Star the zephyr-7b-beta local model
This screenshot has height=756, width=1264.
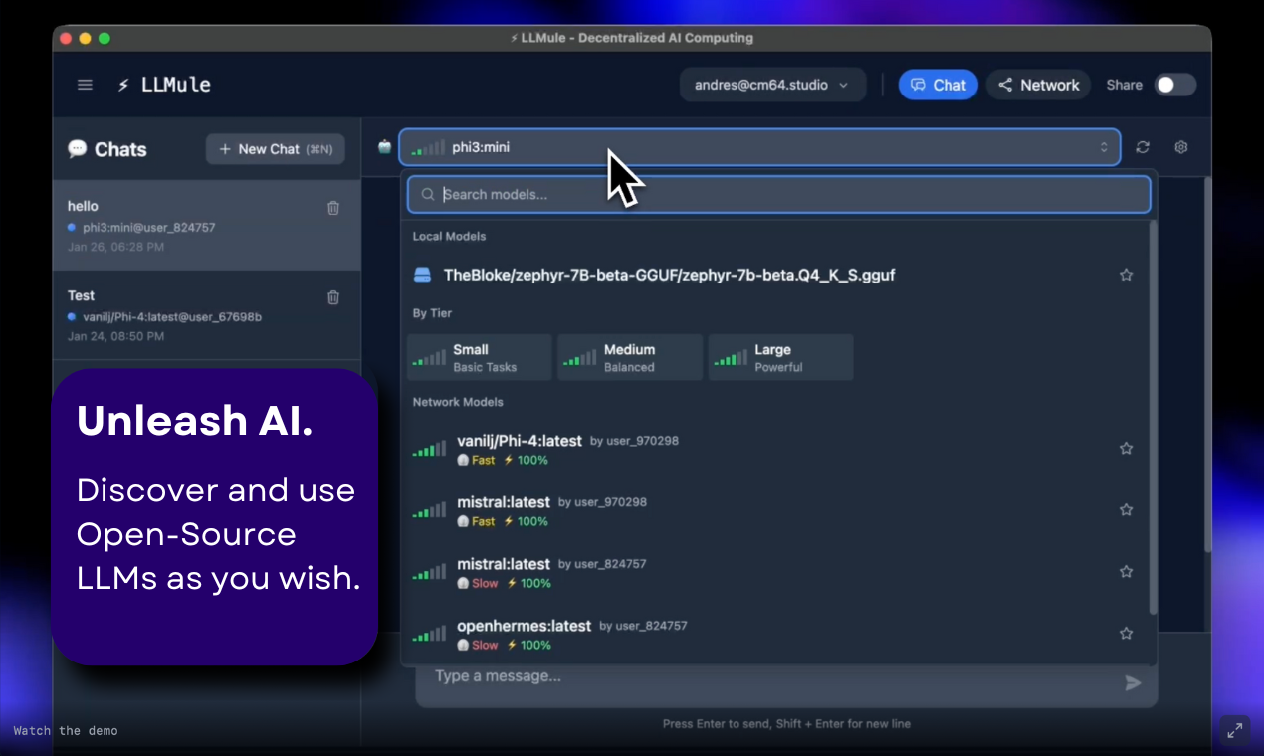tap(1126, 275)
